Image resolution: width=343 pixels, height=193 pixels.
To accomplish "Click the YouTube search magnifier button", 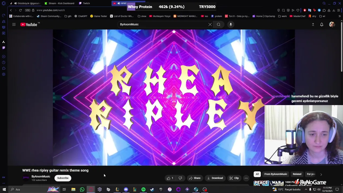I will (219, 24).
